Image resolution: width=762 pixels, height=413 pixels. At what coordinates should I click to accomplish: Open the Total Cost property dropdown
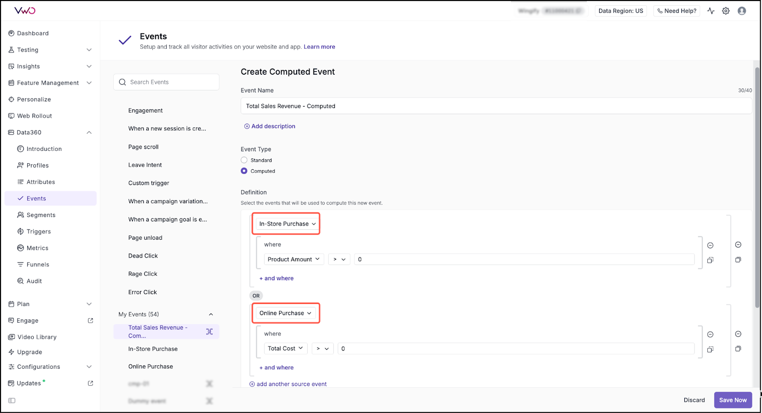click(x=286, y=349)
